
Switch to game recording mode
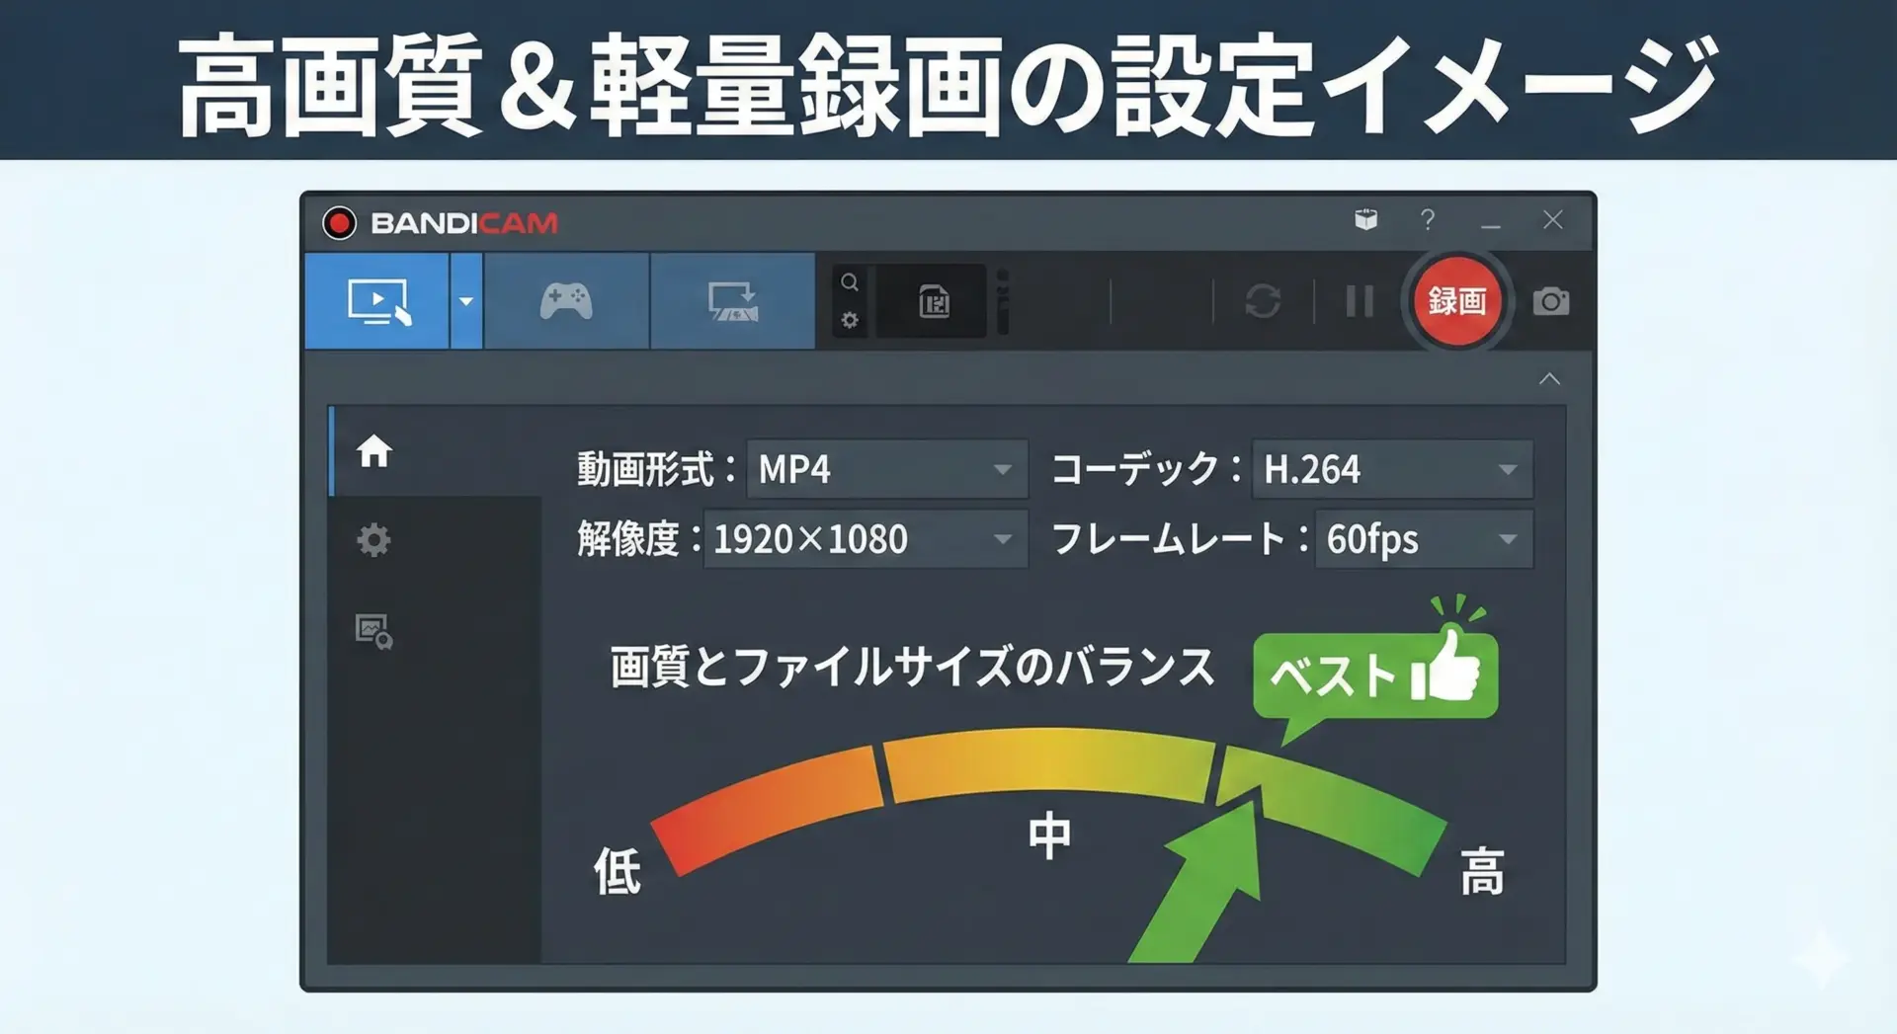click(566, 301)
